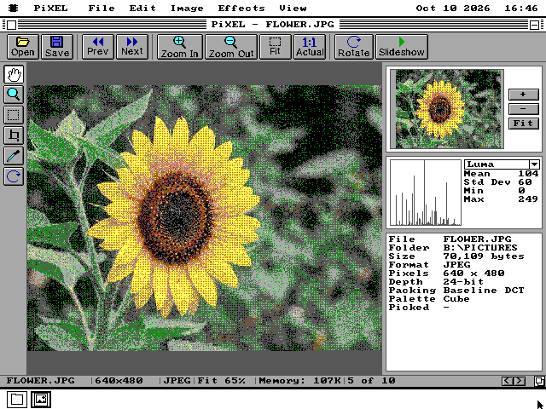Advance to the next image with Next

point(132,47)
